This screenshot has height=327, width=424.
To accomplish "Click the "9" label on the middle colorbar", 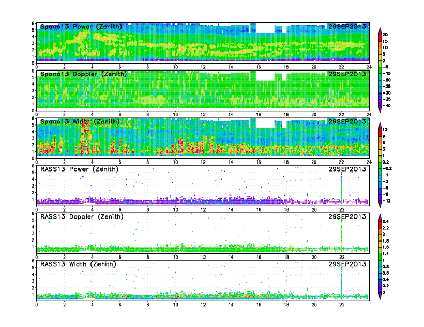I will click(384, 137).
